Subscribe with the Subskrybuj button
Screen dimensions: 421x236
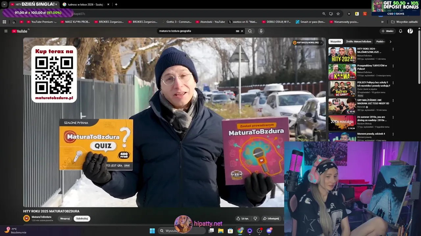click(x=82, y=219)
